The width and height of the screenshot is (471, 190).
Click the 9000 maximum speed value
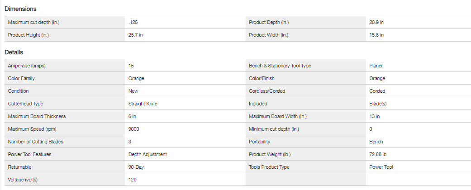134,129
